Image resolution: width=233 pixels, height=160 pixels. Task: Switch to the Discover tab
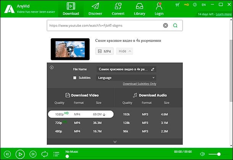[x=95, y=9]
